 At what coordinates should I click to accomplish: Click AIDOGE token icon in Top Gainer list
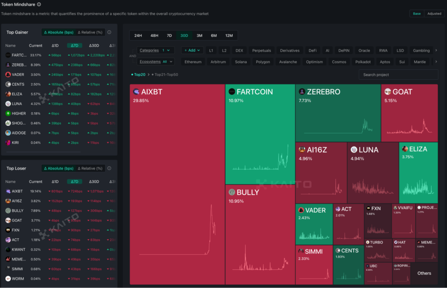(x=8, y=133)
